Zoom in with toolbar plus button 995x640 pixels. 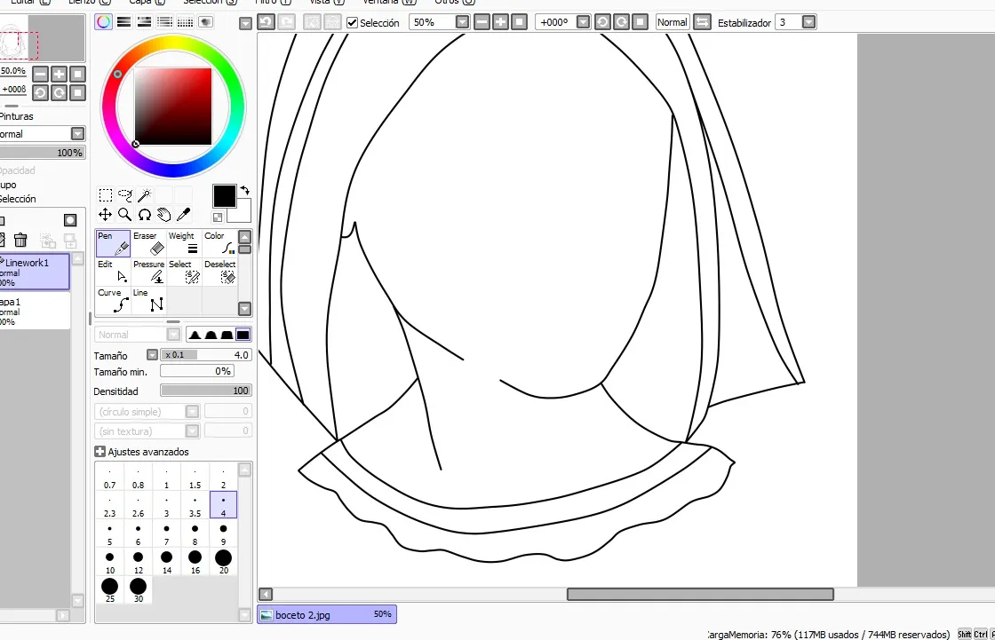pyautogui.click(x=501, y=22)
